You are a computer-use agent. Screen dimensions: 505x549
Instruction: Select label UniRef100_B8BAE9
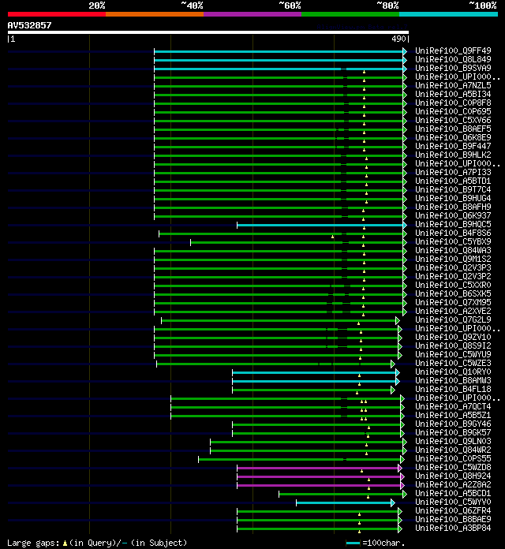tap(453, 519)
